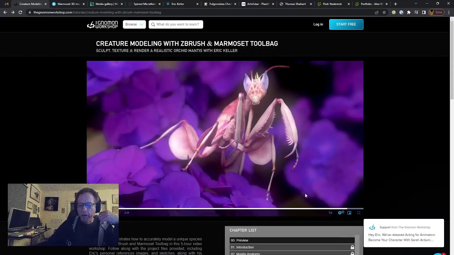Open the Support chat notification message
This screenshot has height=255, width=454.
click(404, 233)
